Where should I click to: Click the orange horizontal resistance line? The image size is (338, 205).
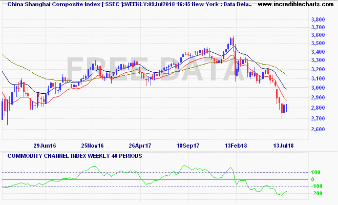[x=154, y=31]
